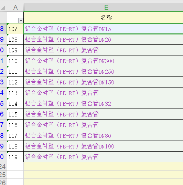183x185 pixels.
Task: Open the filter dropdown in column A header
Action: click(x=21, y=21)
